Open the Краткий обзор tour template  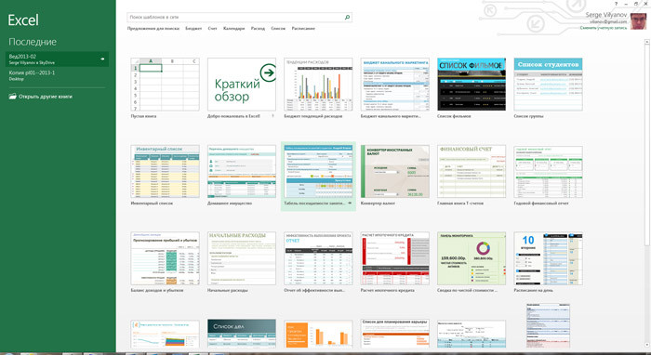pos(242,85)
